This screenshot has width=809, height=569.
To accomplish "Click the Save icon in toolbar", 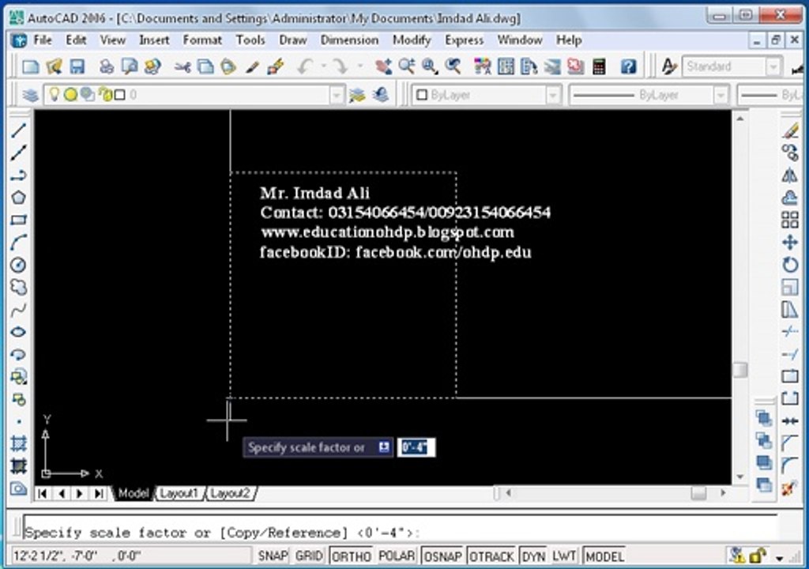I will (x=77, y=66).
